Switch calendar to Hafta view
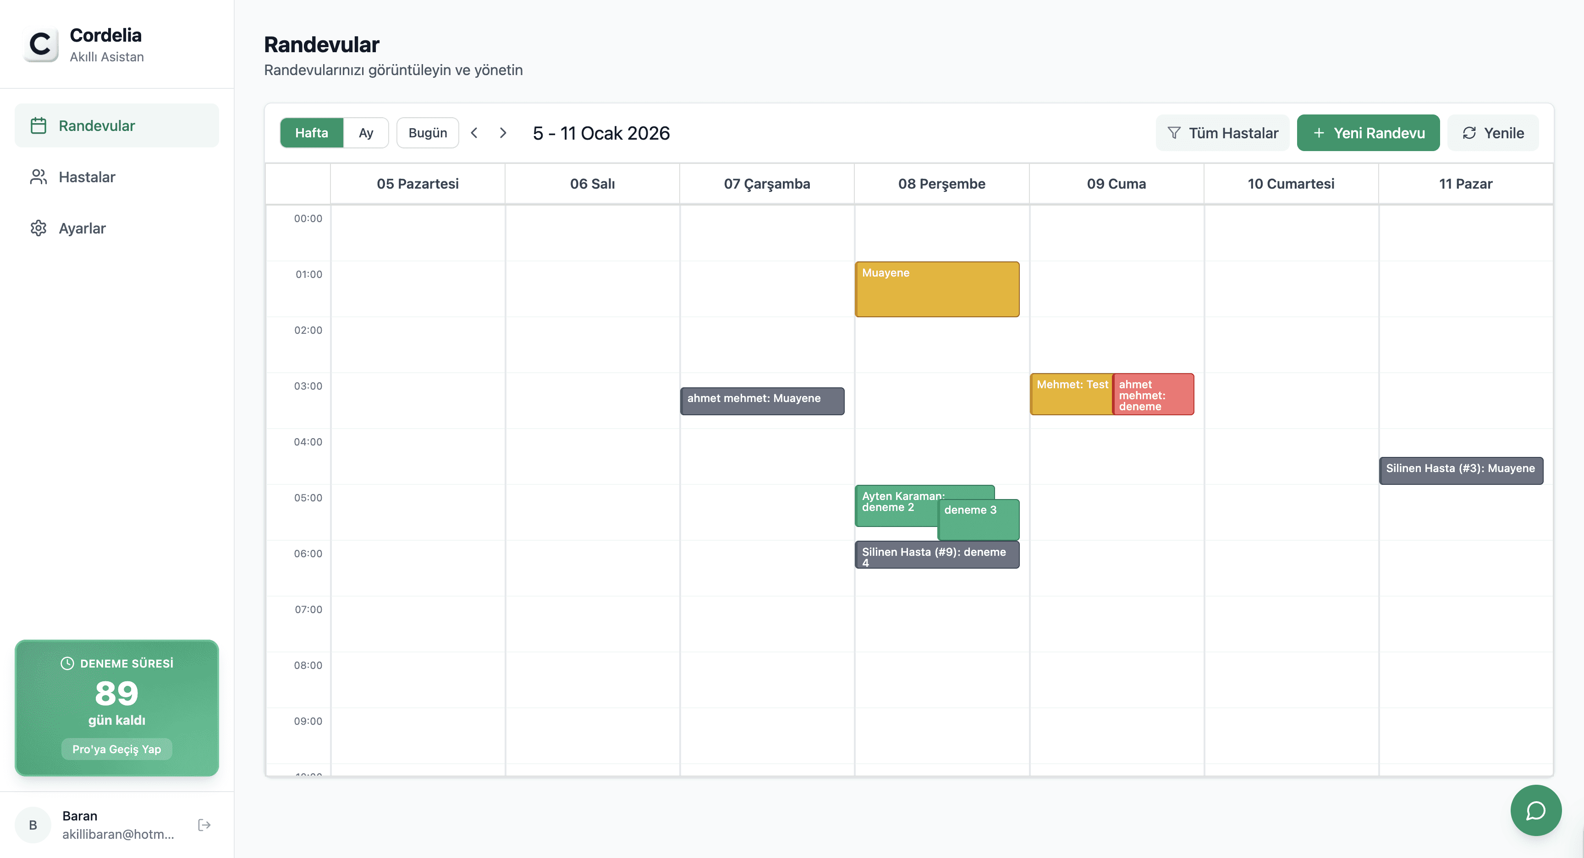The height and width of the screenshot is (858, 1584). click(x=311, y=133)
